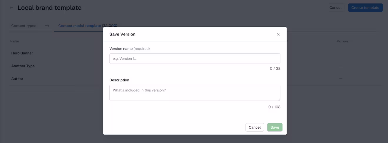Click the Remove column header
The image size is (388, 143).
342,41
